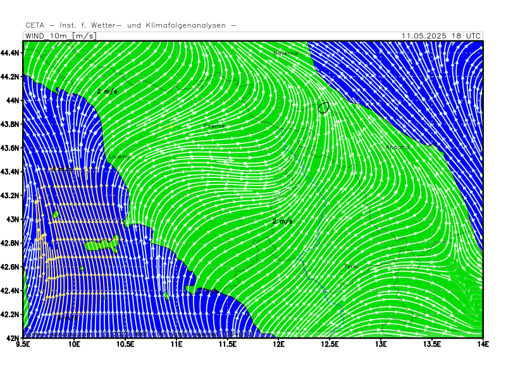Click the 9.5E longitude tick label

23,344
